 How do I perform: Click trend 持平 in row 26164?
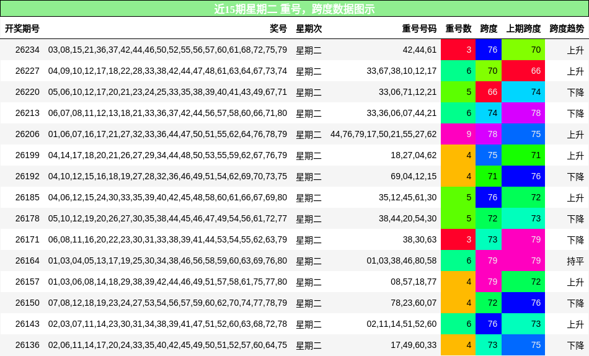click(575, 260)
